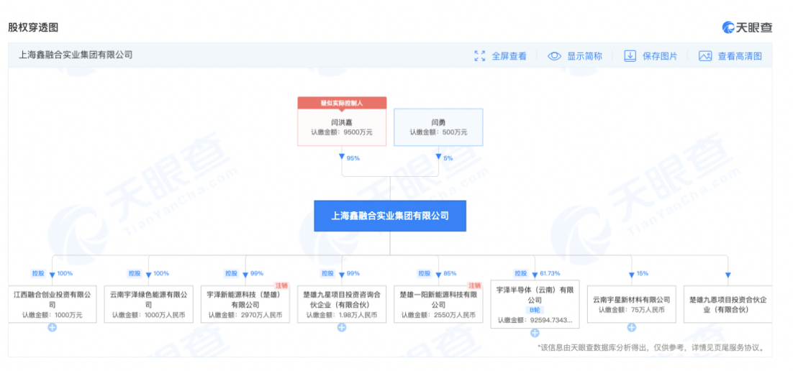Open 楚雄九星项目投资咨询合伙企业 card
Image resolution: width=793 pixels, height=371 pixels.
pos(341,304)
